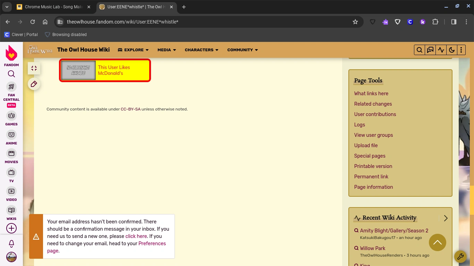Screen dimensions: 474x266
Task: Open the wiki search magnifier icon
Action: [419, 50]
